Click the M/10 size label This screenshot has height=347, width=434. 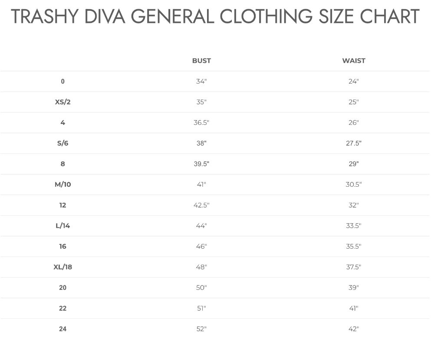pyautogui.click(x=63, y=184)
